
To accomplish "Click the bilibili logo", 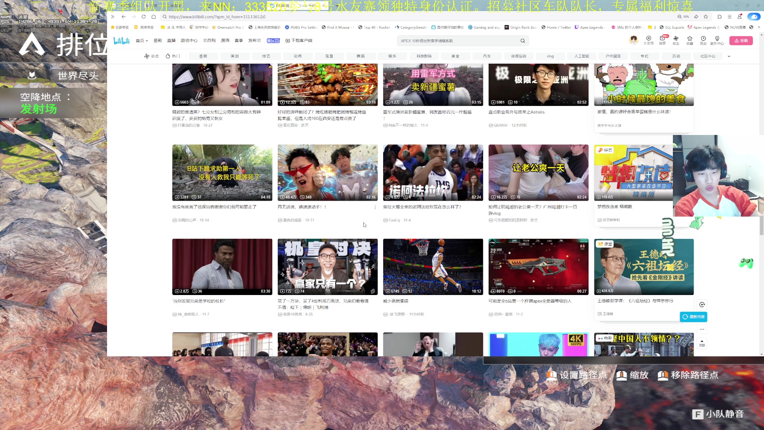I will point(121,41).
